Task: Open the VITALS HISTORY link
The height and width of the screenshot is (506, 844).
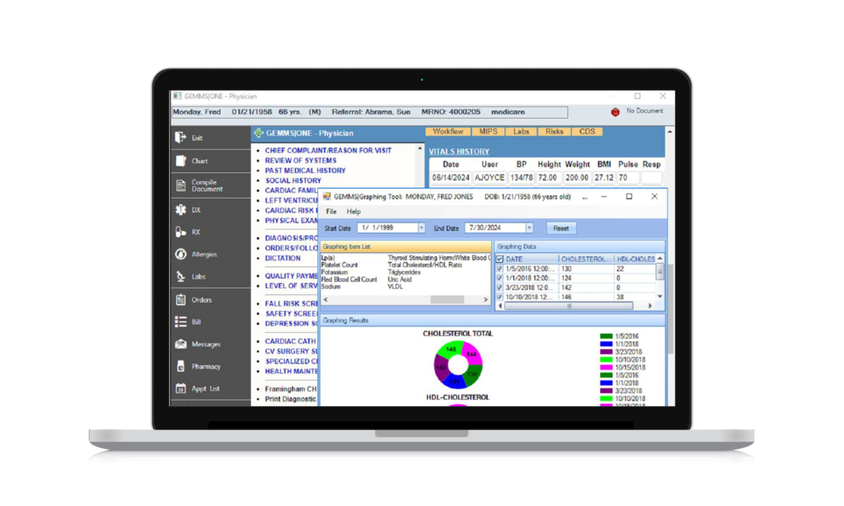Action: (x=459, y=152)
